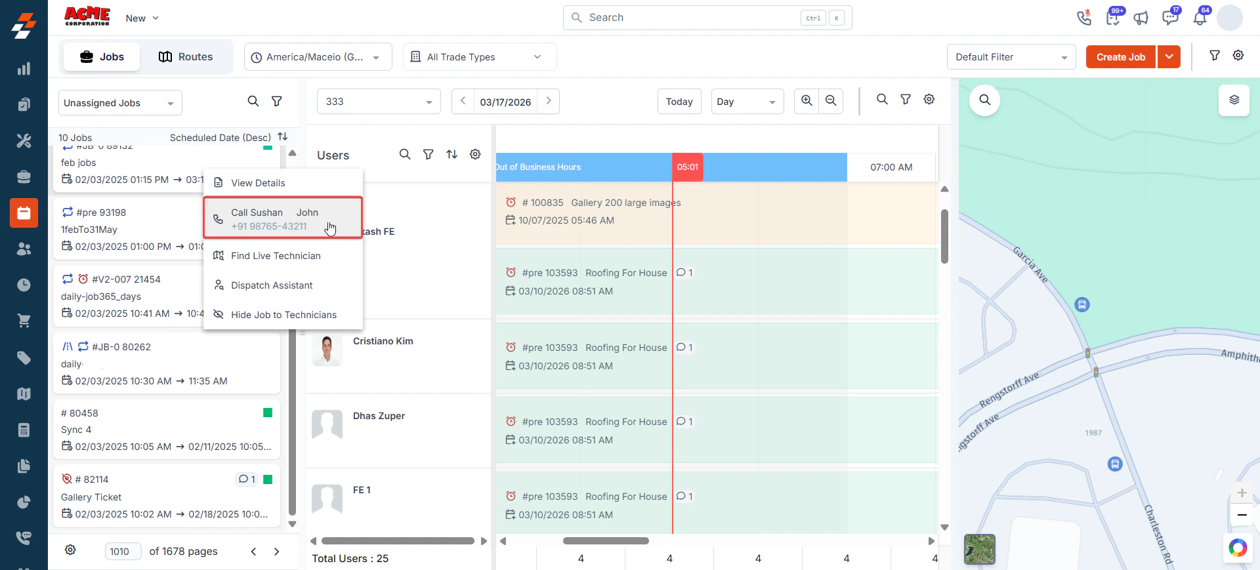Click the page number field 1010
Image resolution: width=1260 pixels, height=570 pixels.
pyautogui.click(x=123, y=552)
